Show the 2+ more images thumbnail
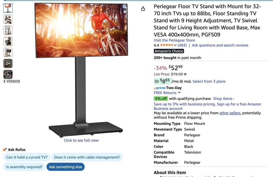The image size is (273, 177). coord(8,63)
